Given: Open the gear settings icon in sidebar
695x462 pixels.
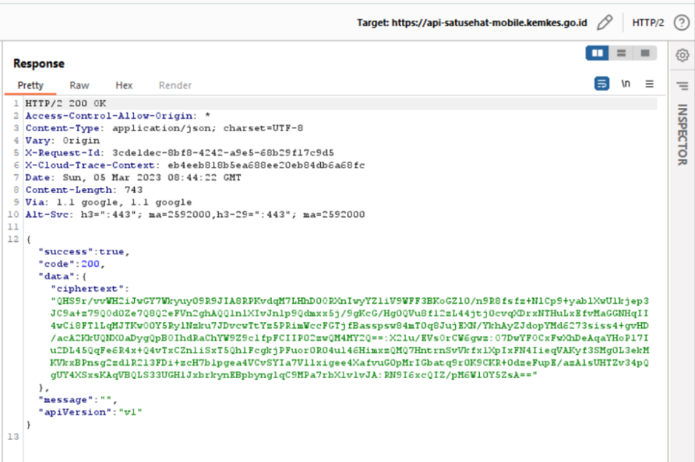Looking at the screenshot, I should pos(682,55).
